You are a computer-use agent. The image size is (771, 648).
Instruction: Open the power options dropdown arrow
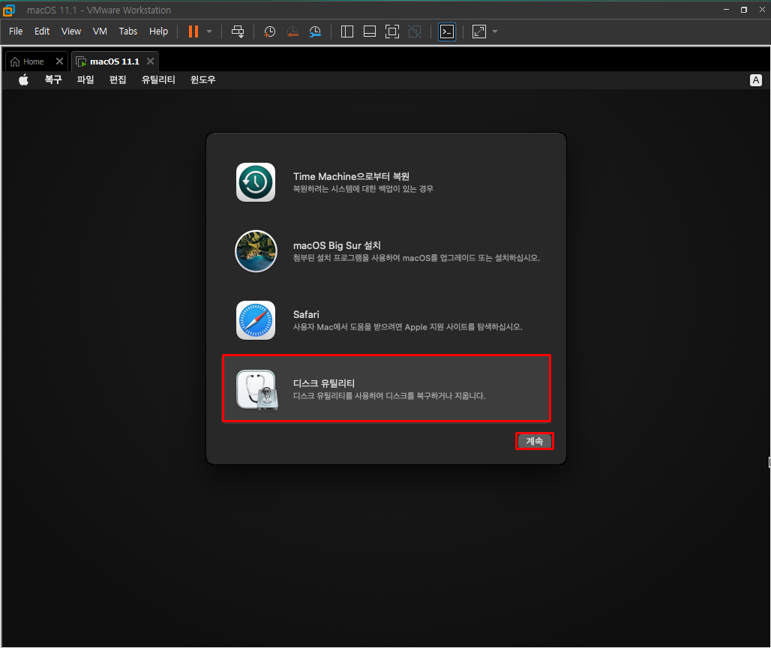coord(209,31)
